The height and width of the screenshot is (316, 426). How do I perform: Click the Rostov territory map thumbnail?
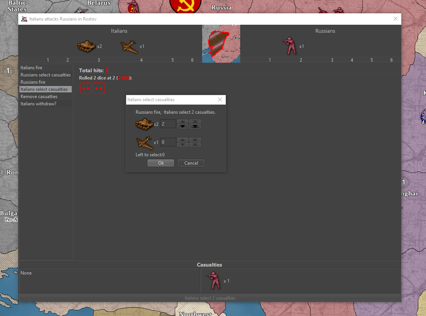[221, 44]
